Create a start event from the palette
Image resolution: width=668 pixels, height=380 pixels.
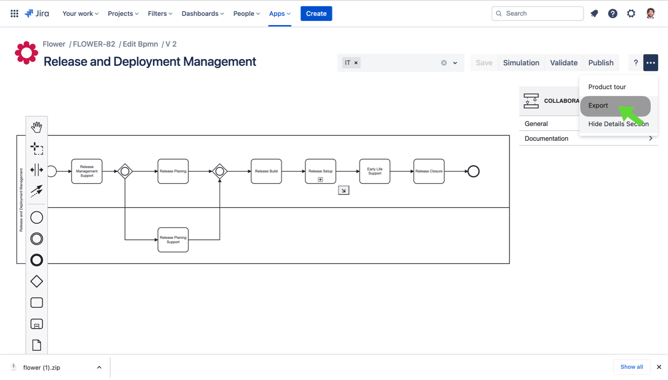pos(37,217)
